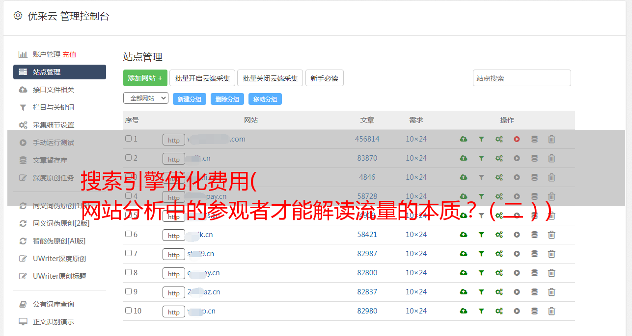Open the database icon in row 7
Image resolution: width=632 pixels, height=336 pixels.
pyautogui.click(x=534, y=254)
